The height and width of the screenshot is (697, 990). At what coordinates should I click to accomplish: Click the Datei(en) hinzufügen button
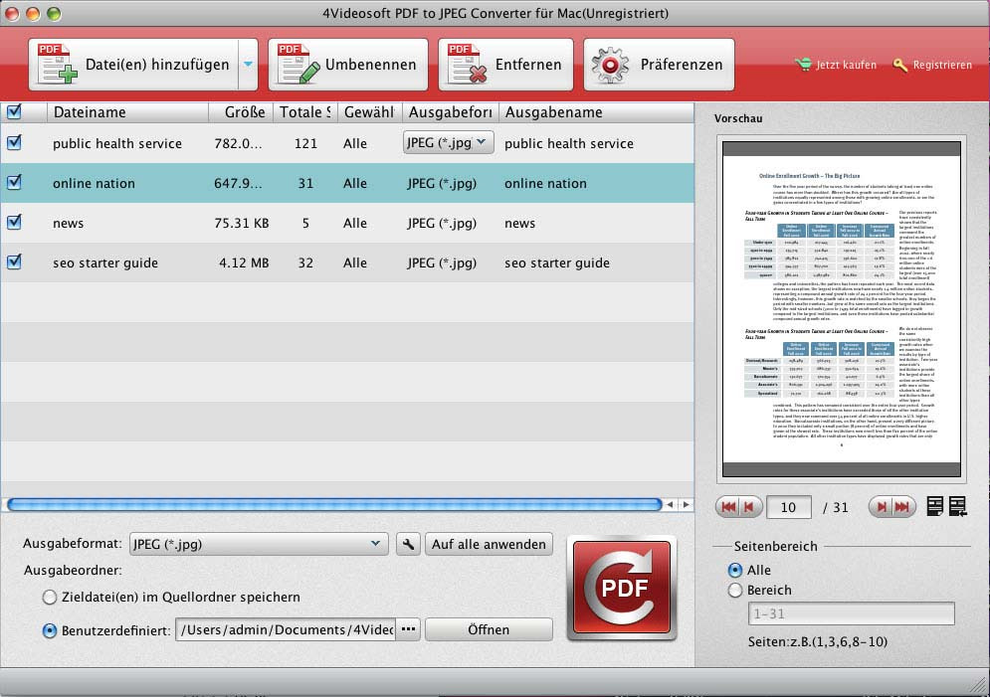coord(133,65)
